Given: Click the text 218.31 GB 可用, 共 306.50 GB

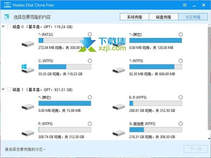Looking at the screenshot, I should 152,137.
